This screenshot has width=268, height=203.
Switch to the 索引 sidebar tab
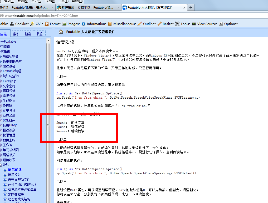click(16, 34)
